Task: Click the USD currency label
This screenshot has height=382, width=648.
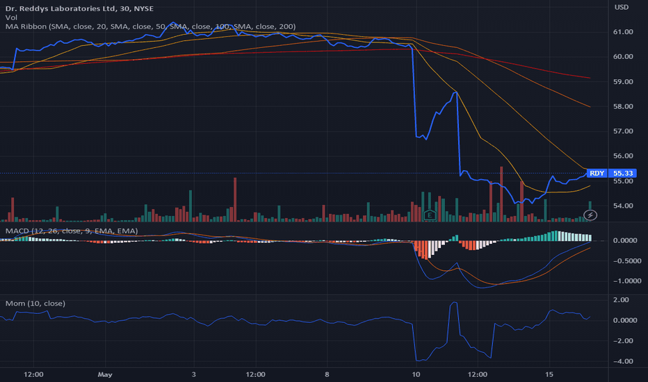Action: pos(621,7)
